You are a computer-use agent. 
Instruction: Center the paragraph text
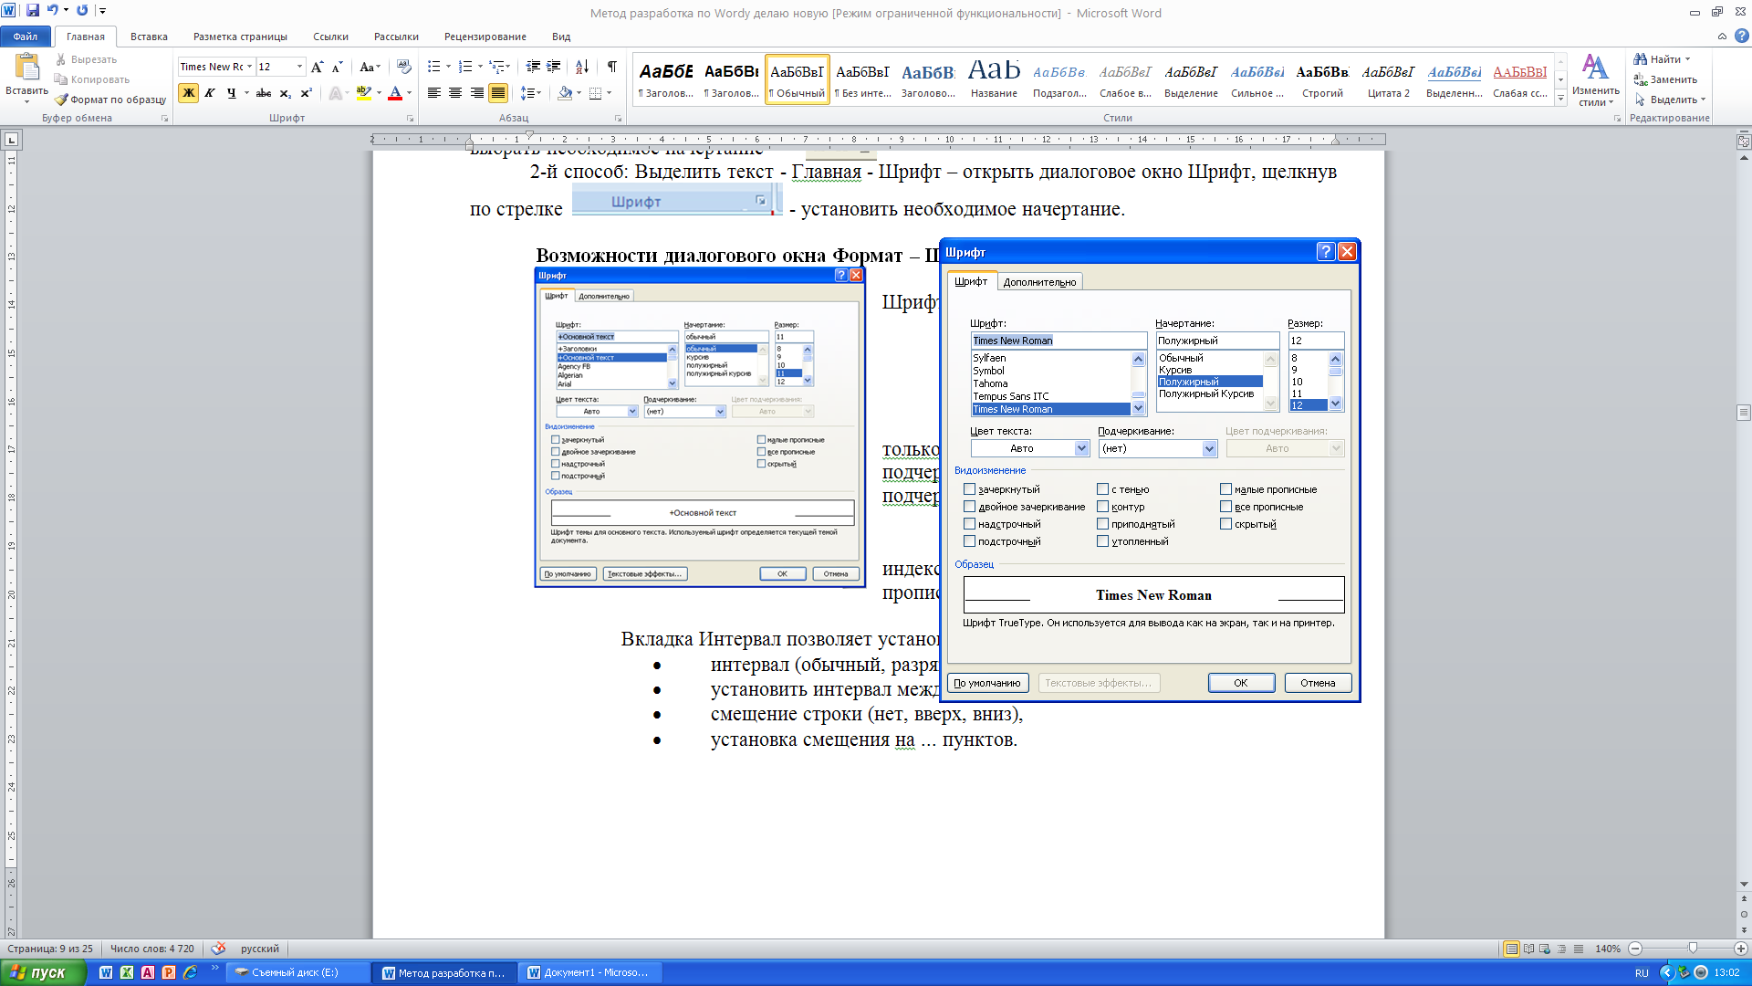pos(455,93)
